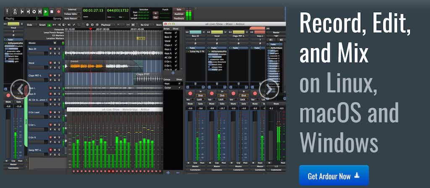Toggle AC Gtr strip Show checkbox
430x188 pixels.
176,57
